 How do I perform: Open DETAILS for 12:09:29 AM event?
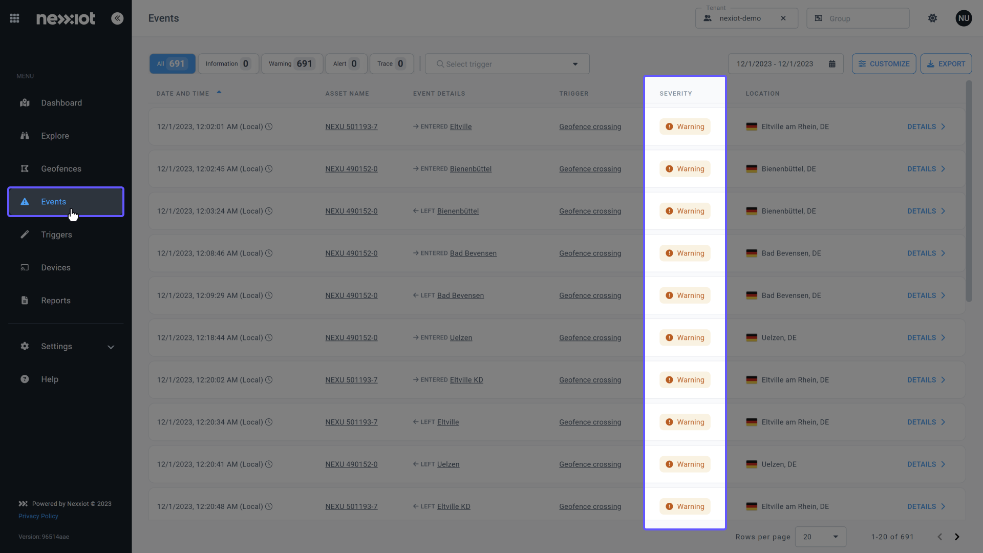click(x=926, y=295)
